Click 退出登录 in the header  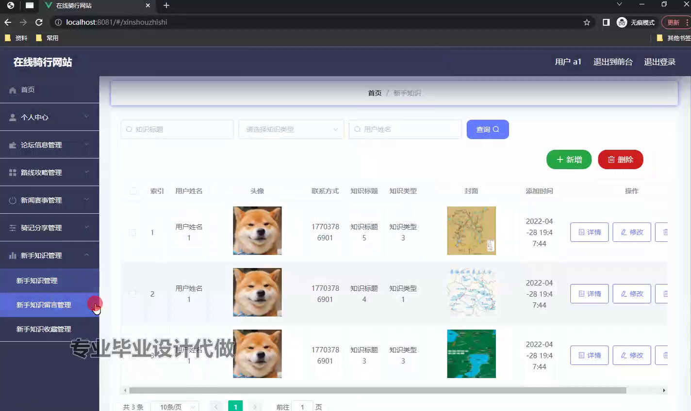659,62
